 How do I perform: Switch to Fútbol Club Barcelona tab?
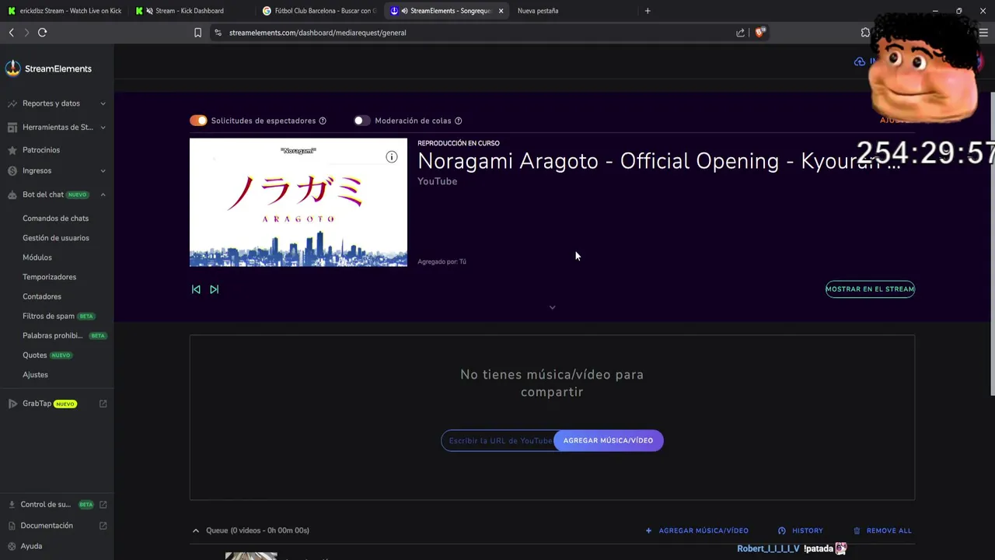point(320,11)
